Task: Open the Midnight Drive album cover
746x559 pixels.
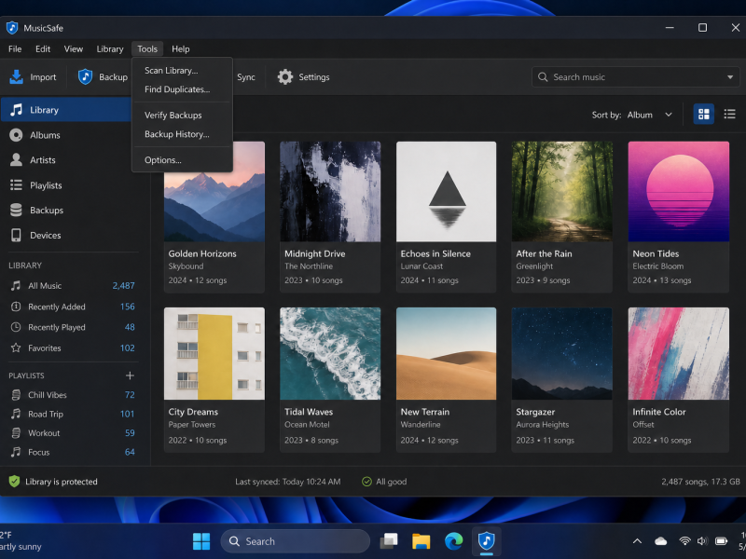Action: pyautogui.click(x=330, y=192)
